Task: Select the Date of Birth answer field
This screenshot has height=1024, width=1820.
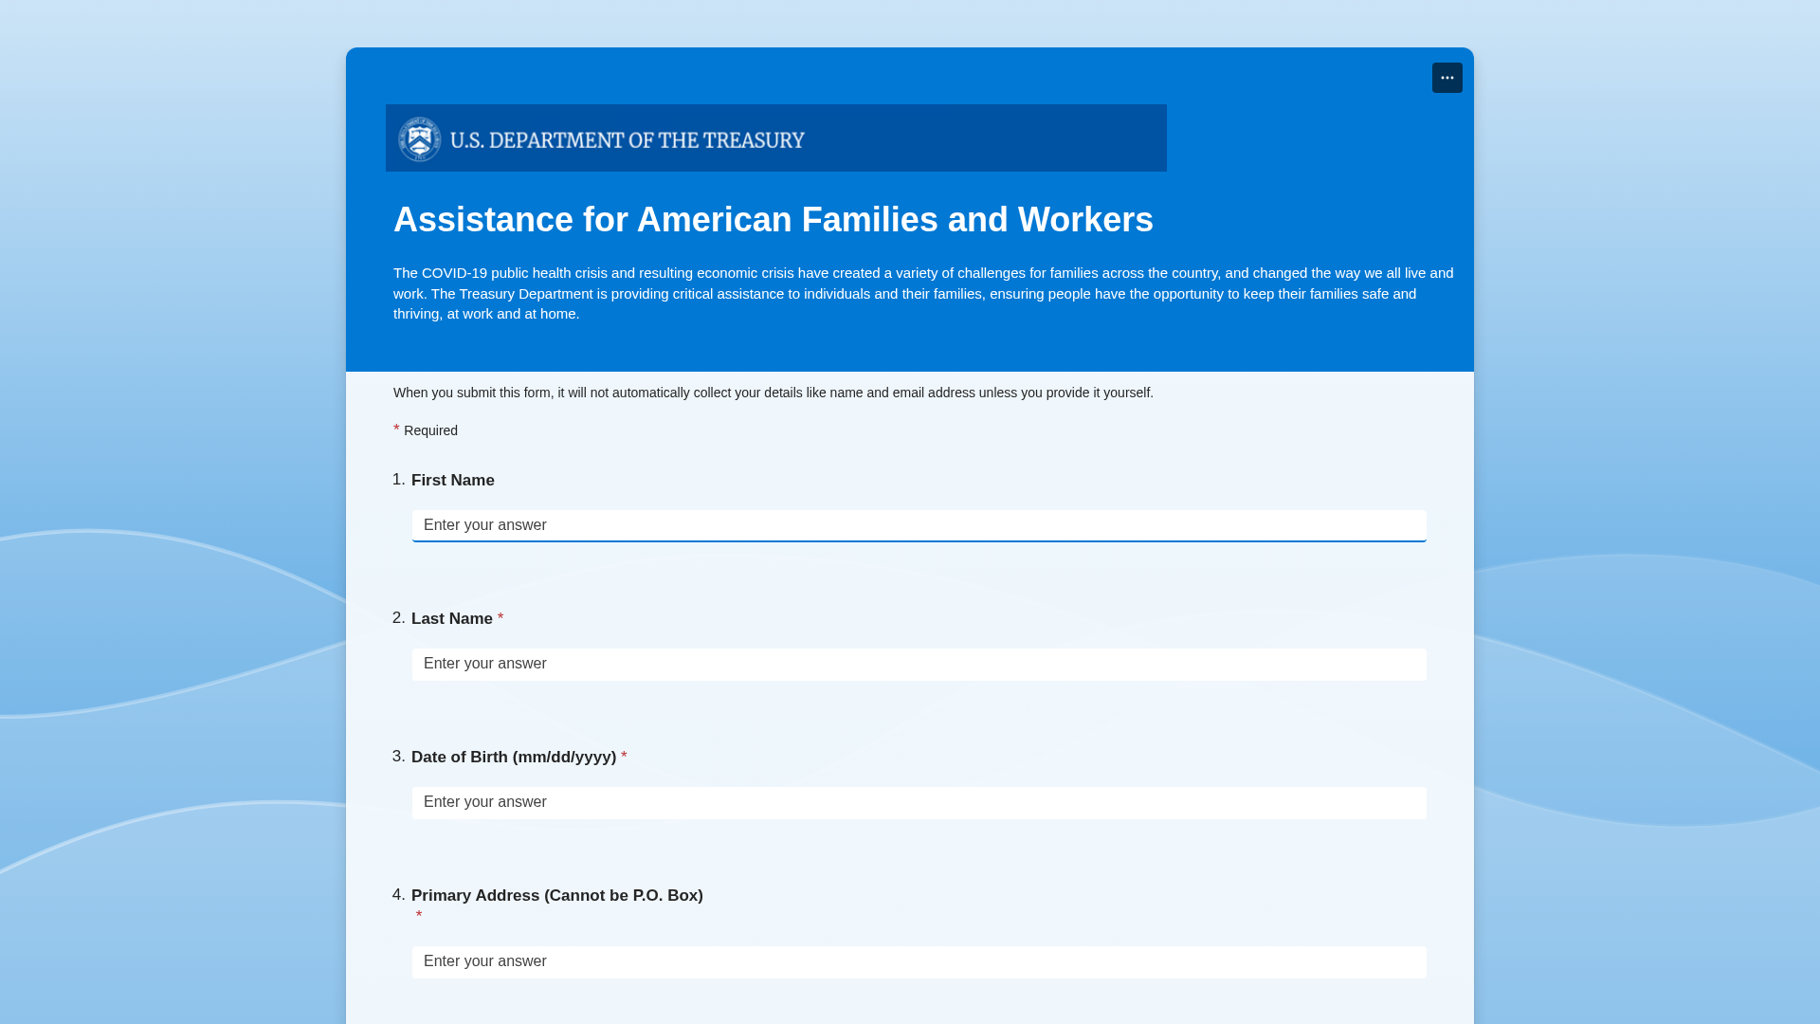Action: click(919, 802)
